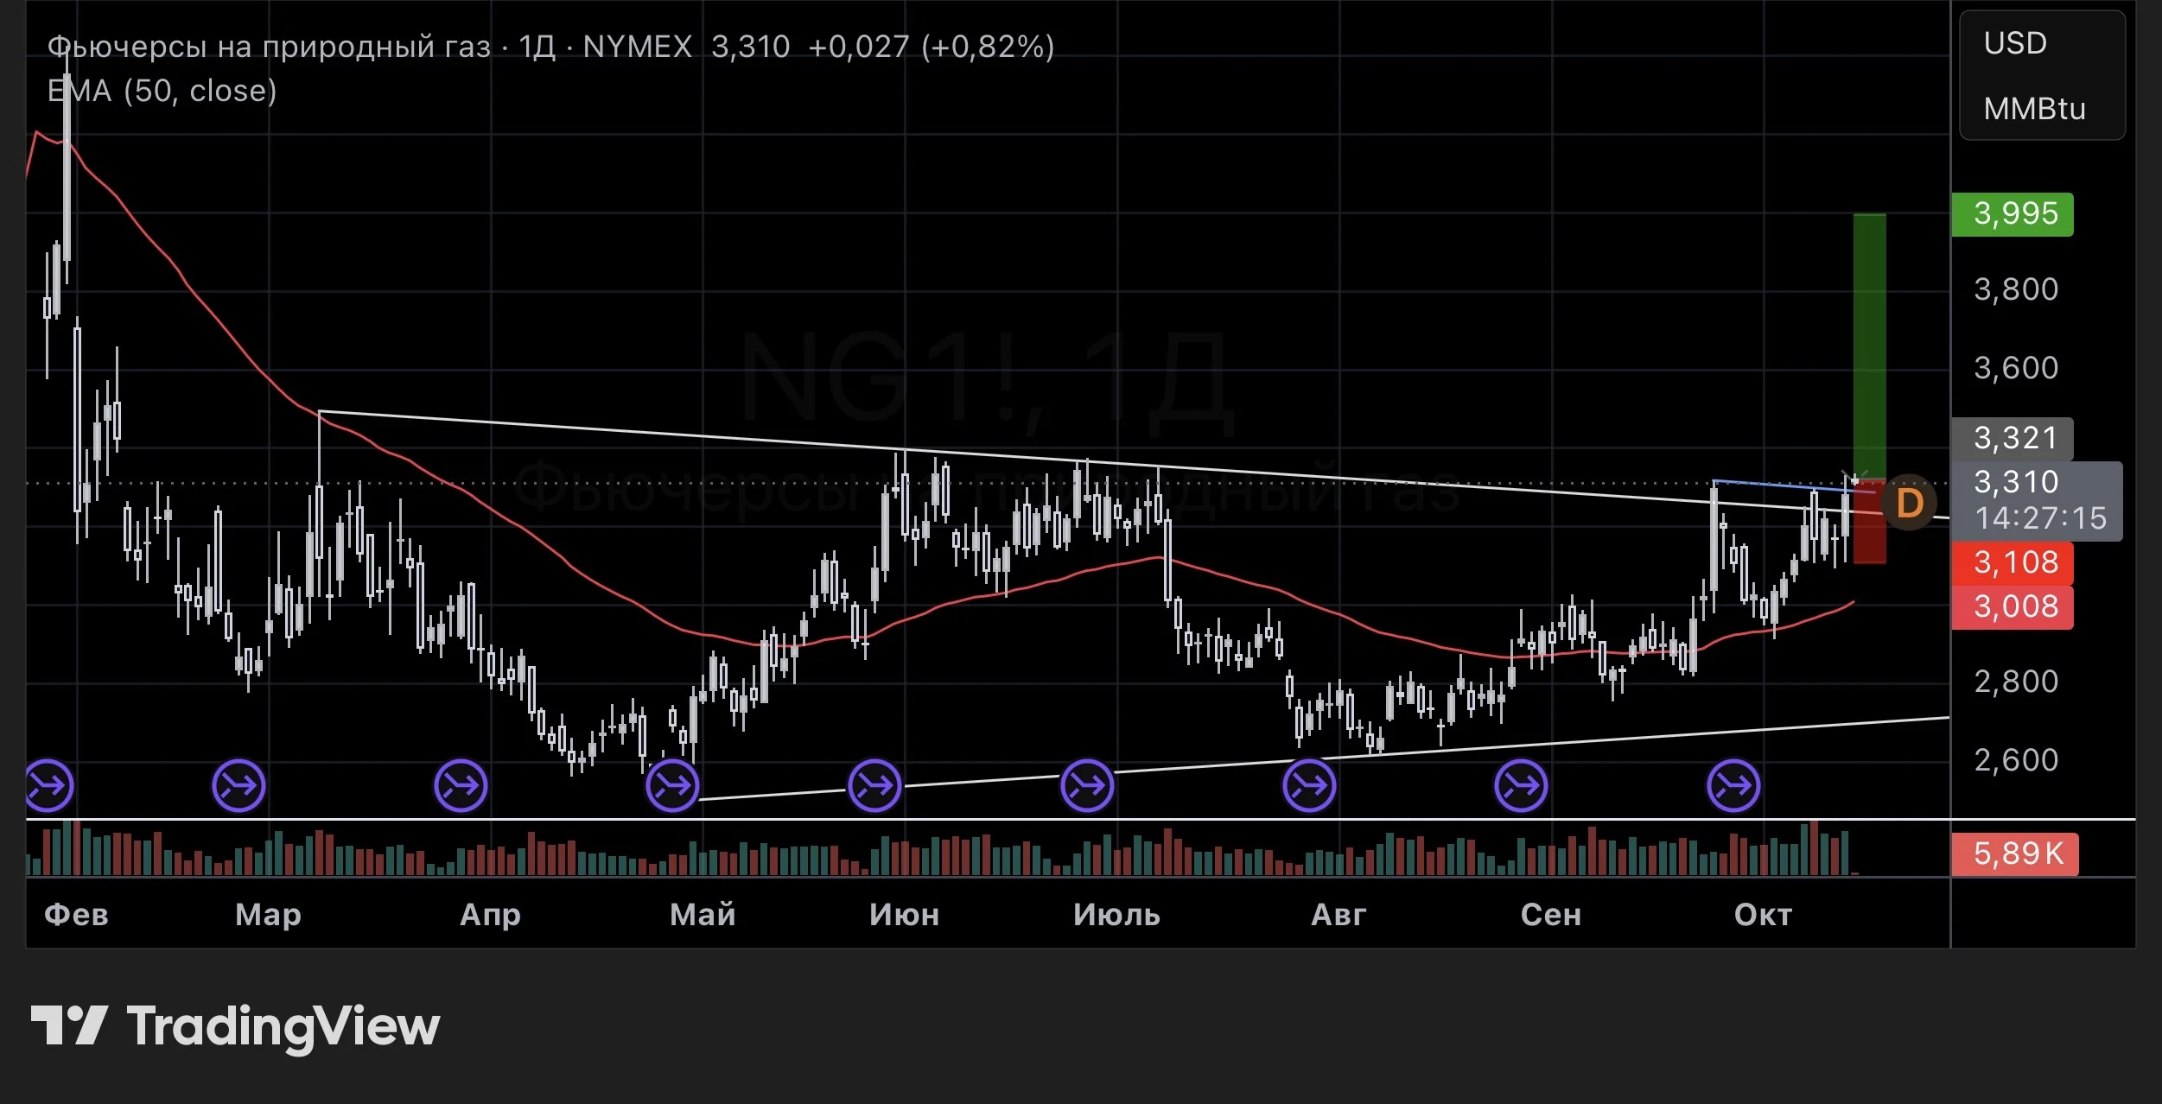Click the 3,800 price axis label

(x=2016, y=289)
